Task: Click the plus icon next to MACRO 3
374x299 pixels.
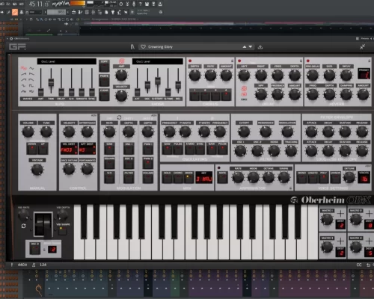Action: coord(340,241)
